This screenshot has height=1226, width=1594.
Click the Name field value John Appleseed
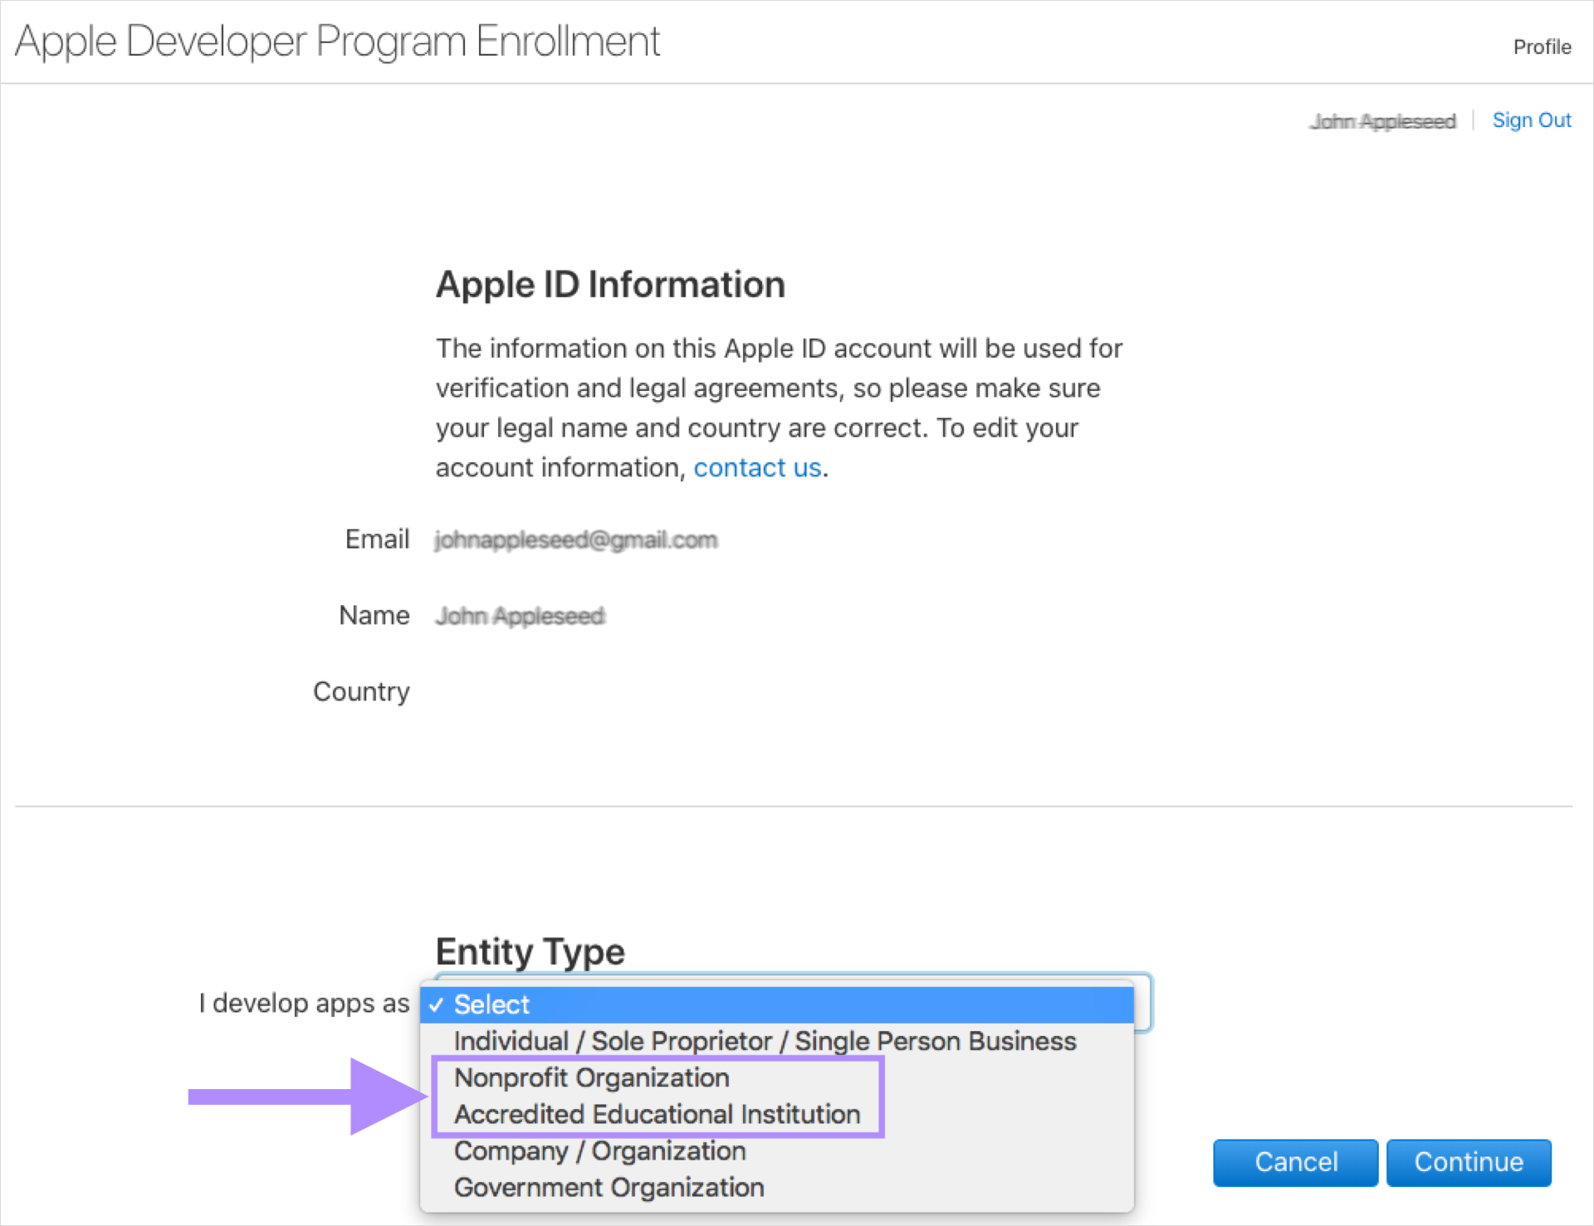click(520, 616)
